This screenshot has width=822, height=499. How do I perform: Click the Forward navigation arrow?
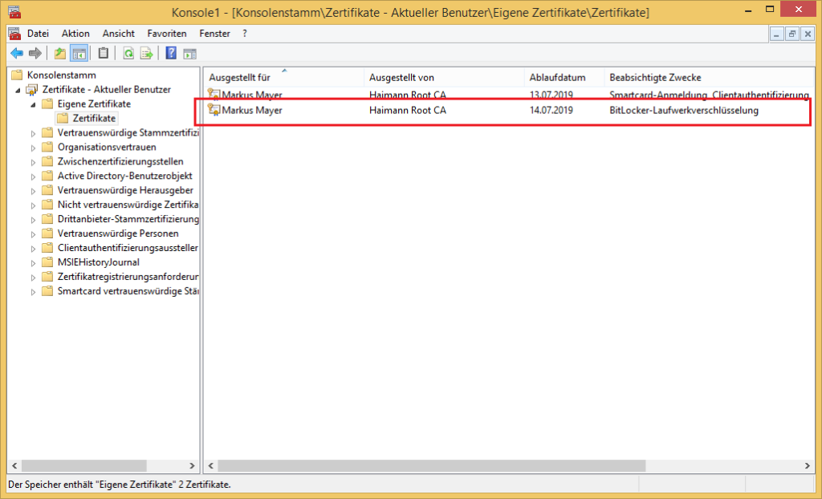[36, 53]
